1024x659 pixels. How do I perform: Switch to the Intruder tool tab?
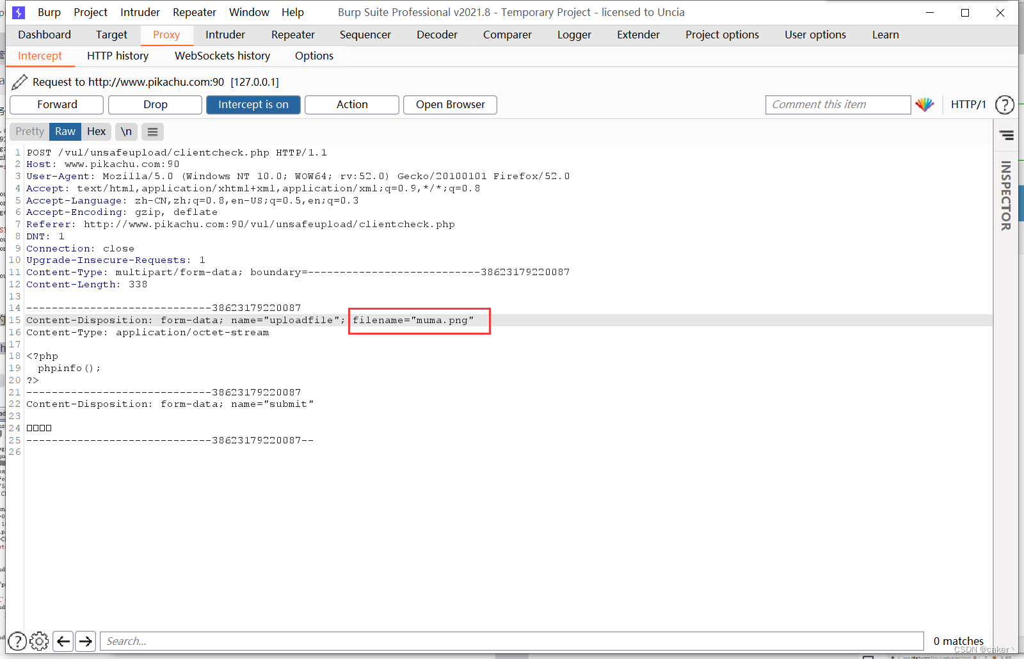225,35
